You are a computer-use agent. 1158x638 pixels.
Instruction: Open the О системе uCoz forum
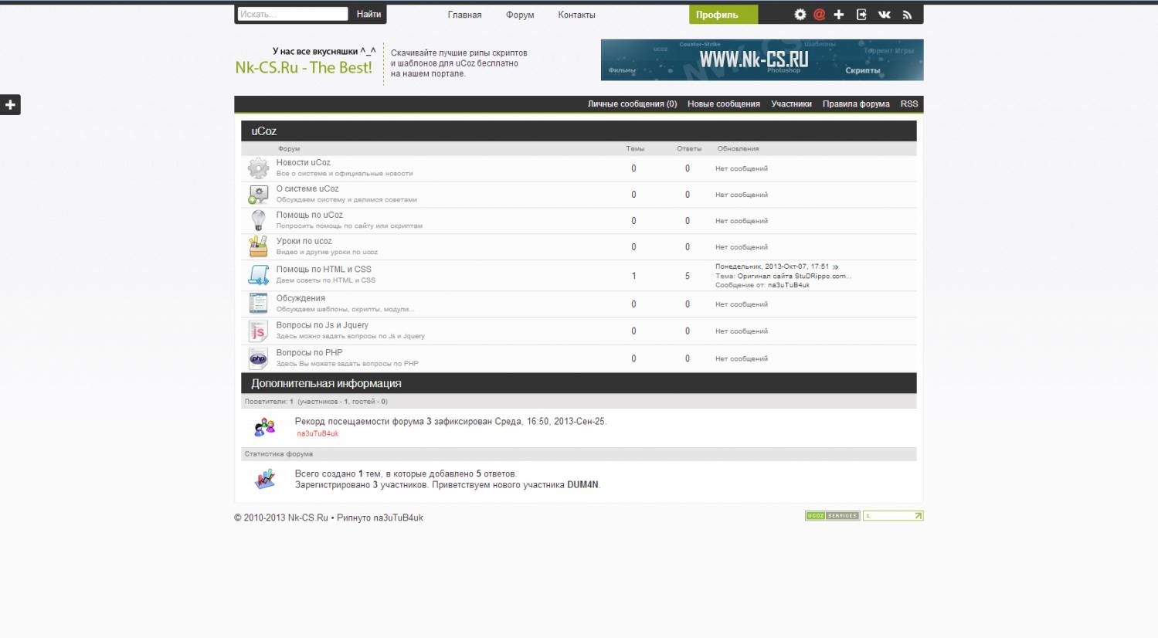(x=307, y=189)
